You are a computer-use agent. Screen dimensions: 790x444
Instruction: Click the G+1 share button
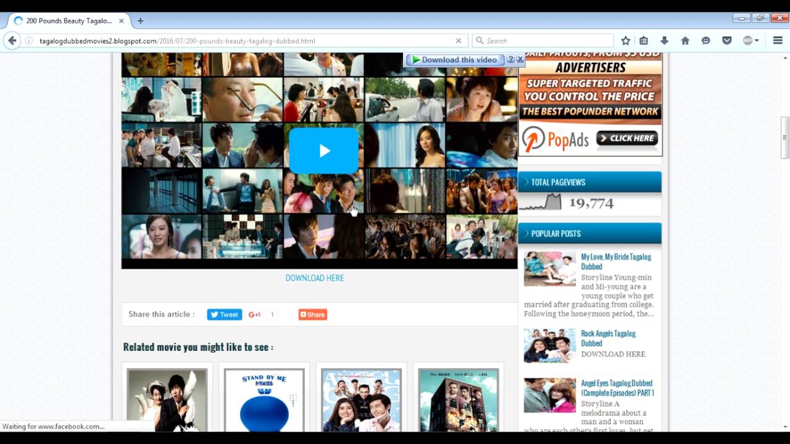coord(254,314)
